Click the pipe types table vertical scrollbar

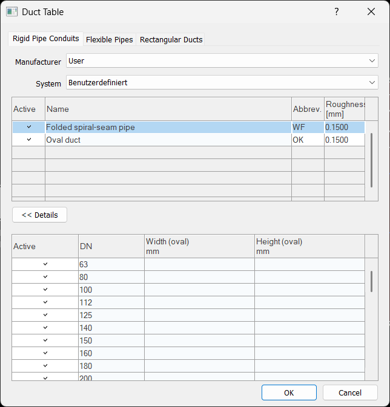coord(372,160)
